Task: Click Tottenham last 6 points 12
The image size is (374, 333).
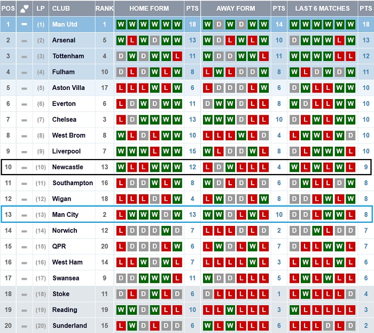Action: [365, 56]
